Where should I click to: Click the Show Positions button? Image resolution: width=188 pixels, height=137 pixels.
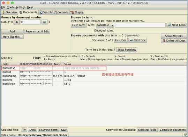click(x=127, y=50)
